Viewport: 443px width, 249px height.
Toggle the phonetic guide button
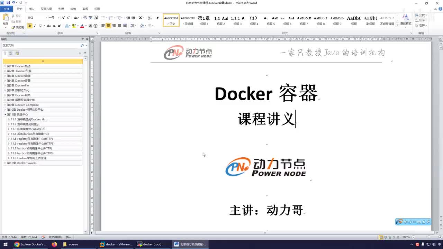click(90, 18)
